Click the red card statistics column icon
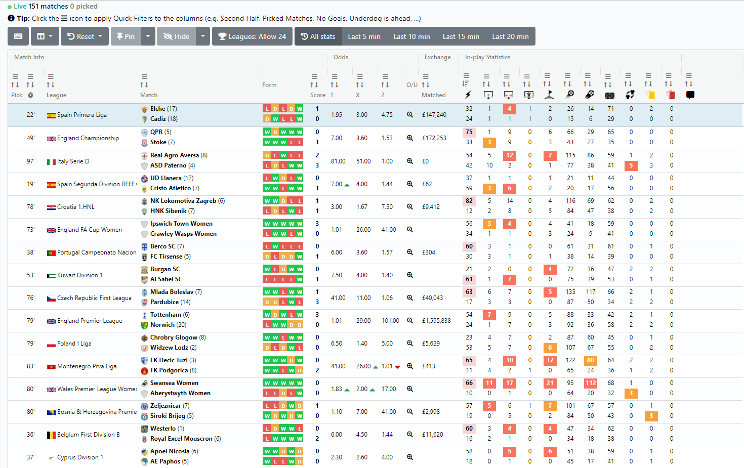This screenshot has width=744, height=468. tap(669, 94)
